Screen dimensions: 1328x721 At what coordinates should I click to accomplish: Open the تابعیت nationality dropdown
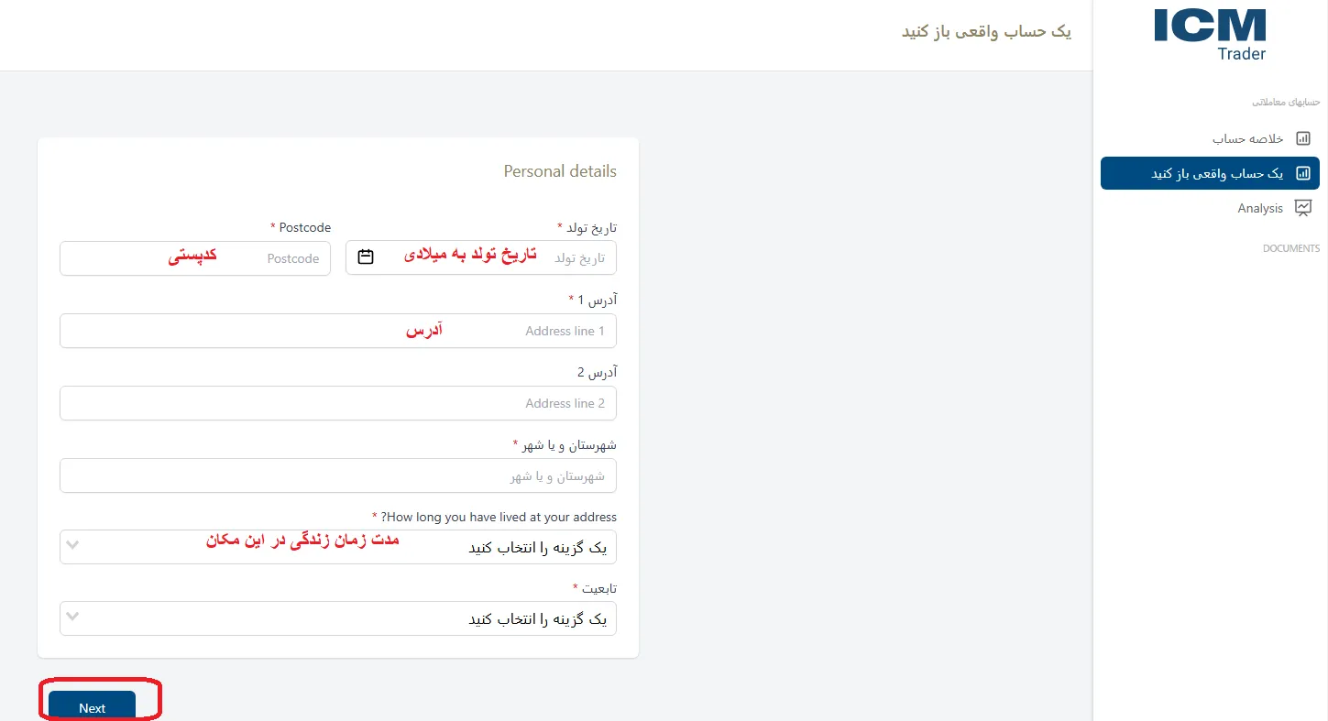pos(338,618)
